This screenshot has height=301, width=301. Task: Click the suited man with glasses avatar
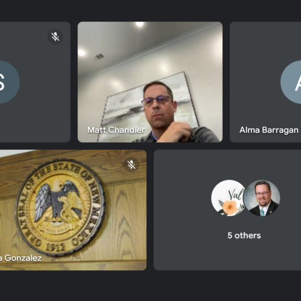[x=262, y=198]
